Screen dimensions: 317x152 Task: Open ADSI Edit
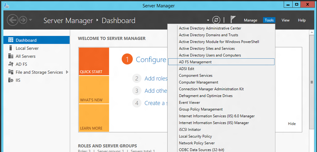221,69
